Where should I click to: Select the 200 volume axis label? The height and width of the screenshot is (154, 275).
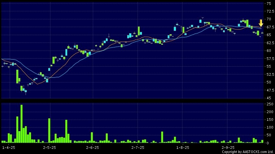coord(270,112)
